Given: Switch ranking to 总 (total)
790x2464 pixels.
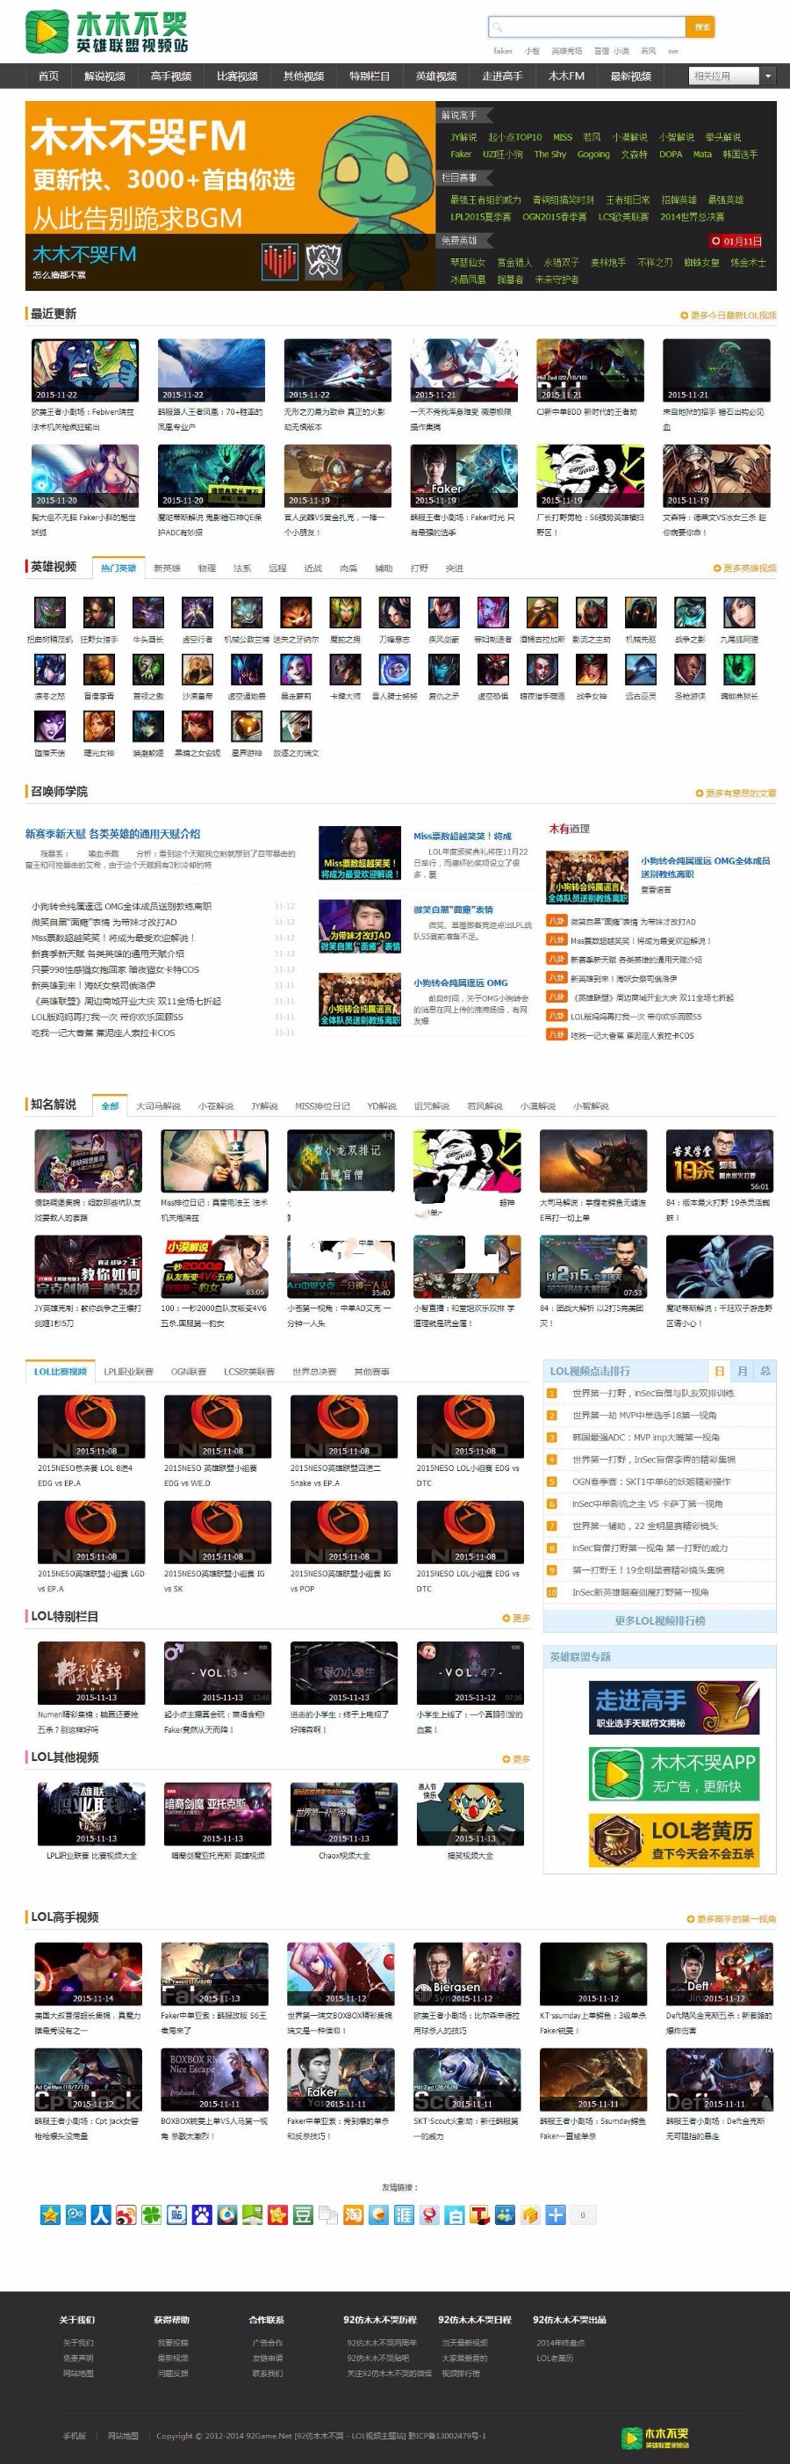Looking at the screenshot, I should [765, 1371].
